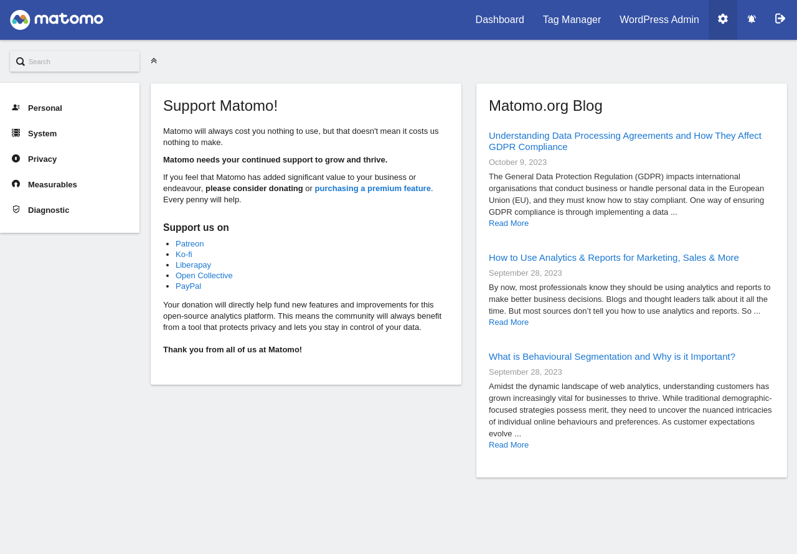The width and height of the screenshot is (797, 554).
Task: Go to WordPress Admin
Action: (659, 20)
